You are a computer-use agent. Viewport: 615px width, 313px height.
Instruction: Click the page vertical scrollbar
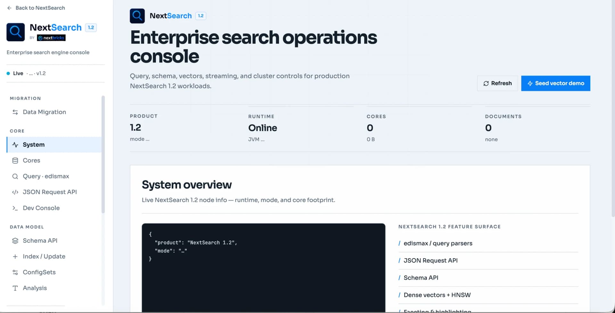click(x=613, y=109)
